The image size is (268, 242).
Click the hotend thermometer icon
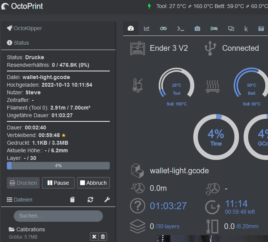pos(137,86)
